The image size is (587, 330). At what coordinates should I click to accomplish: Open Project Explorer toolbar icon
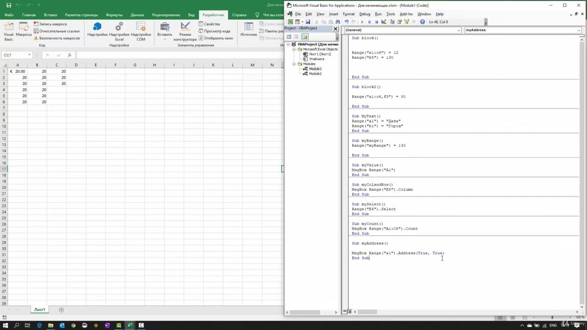(393, 22)
